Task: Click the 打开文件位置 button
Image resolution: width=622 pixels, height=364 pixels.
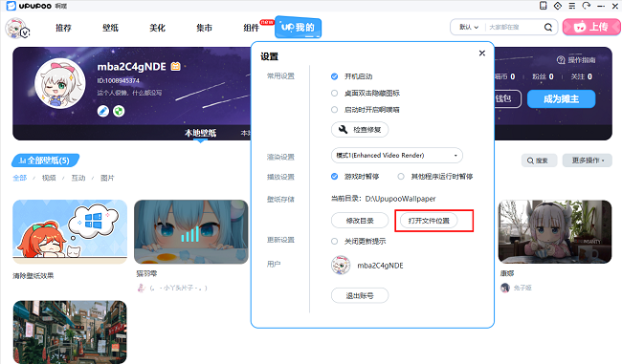Action: pos(429,221)
